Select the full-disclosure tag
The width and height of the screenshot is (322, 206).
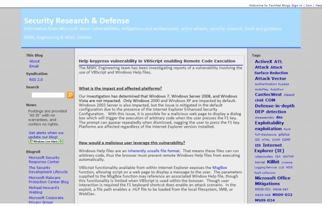pyautogui.click(x=266, y=135)
